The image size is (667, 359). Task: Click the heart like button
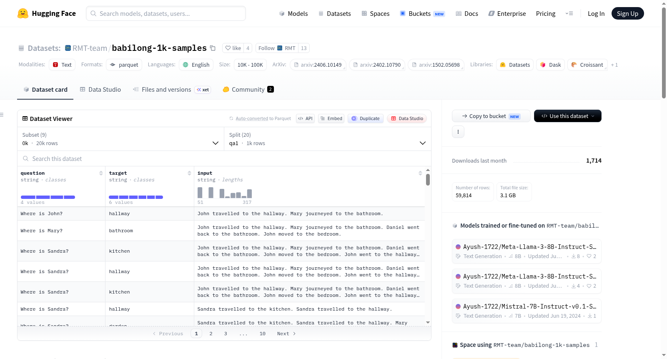(233, 48)
